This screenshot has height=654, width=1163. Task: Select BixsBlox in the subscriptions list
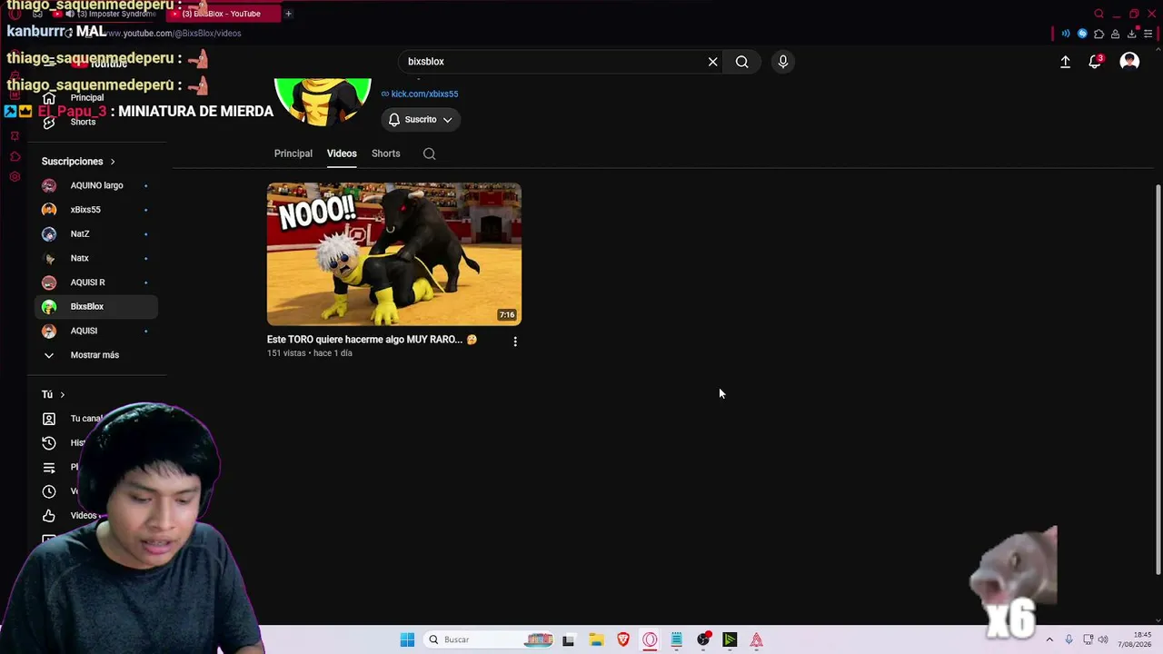pos(95,307)
